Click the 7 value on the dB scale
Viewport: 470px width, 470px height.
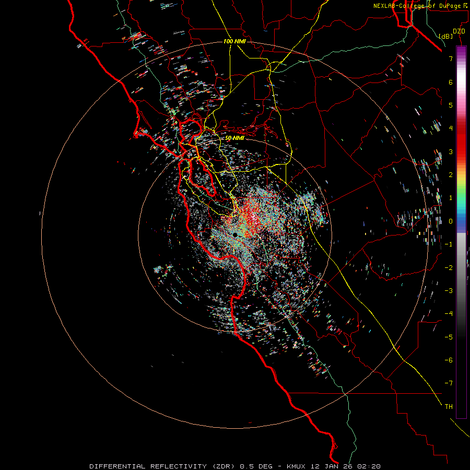pos(451,58)
